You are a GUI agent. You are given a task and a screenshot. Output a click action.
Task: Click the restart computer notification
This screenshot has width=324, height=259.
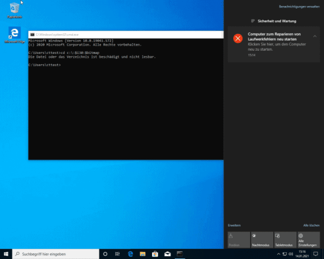(x=273, y=44)
